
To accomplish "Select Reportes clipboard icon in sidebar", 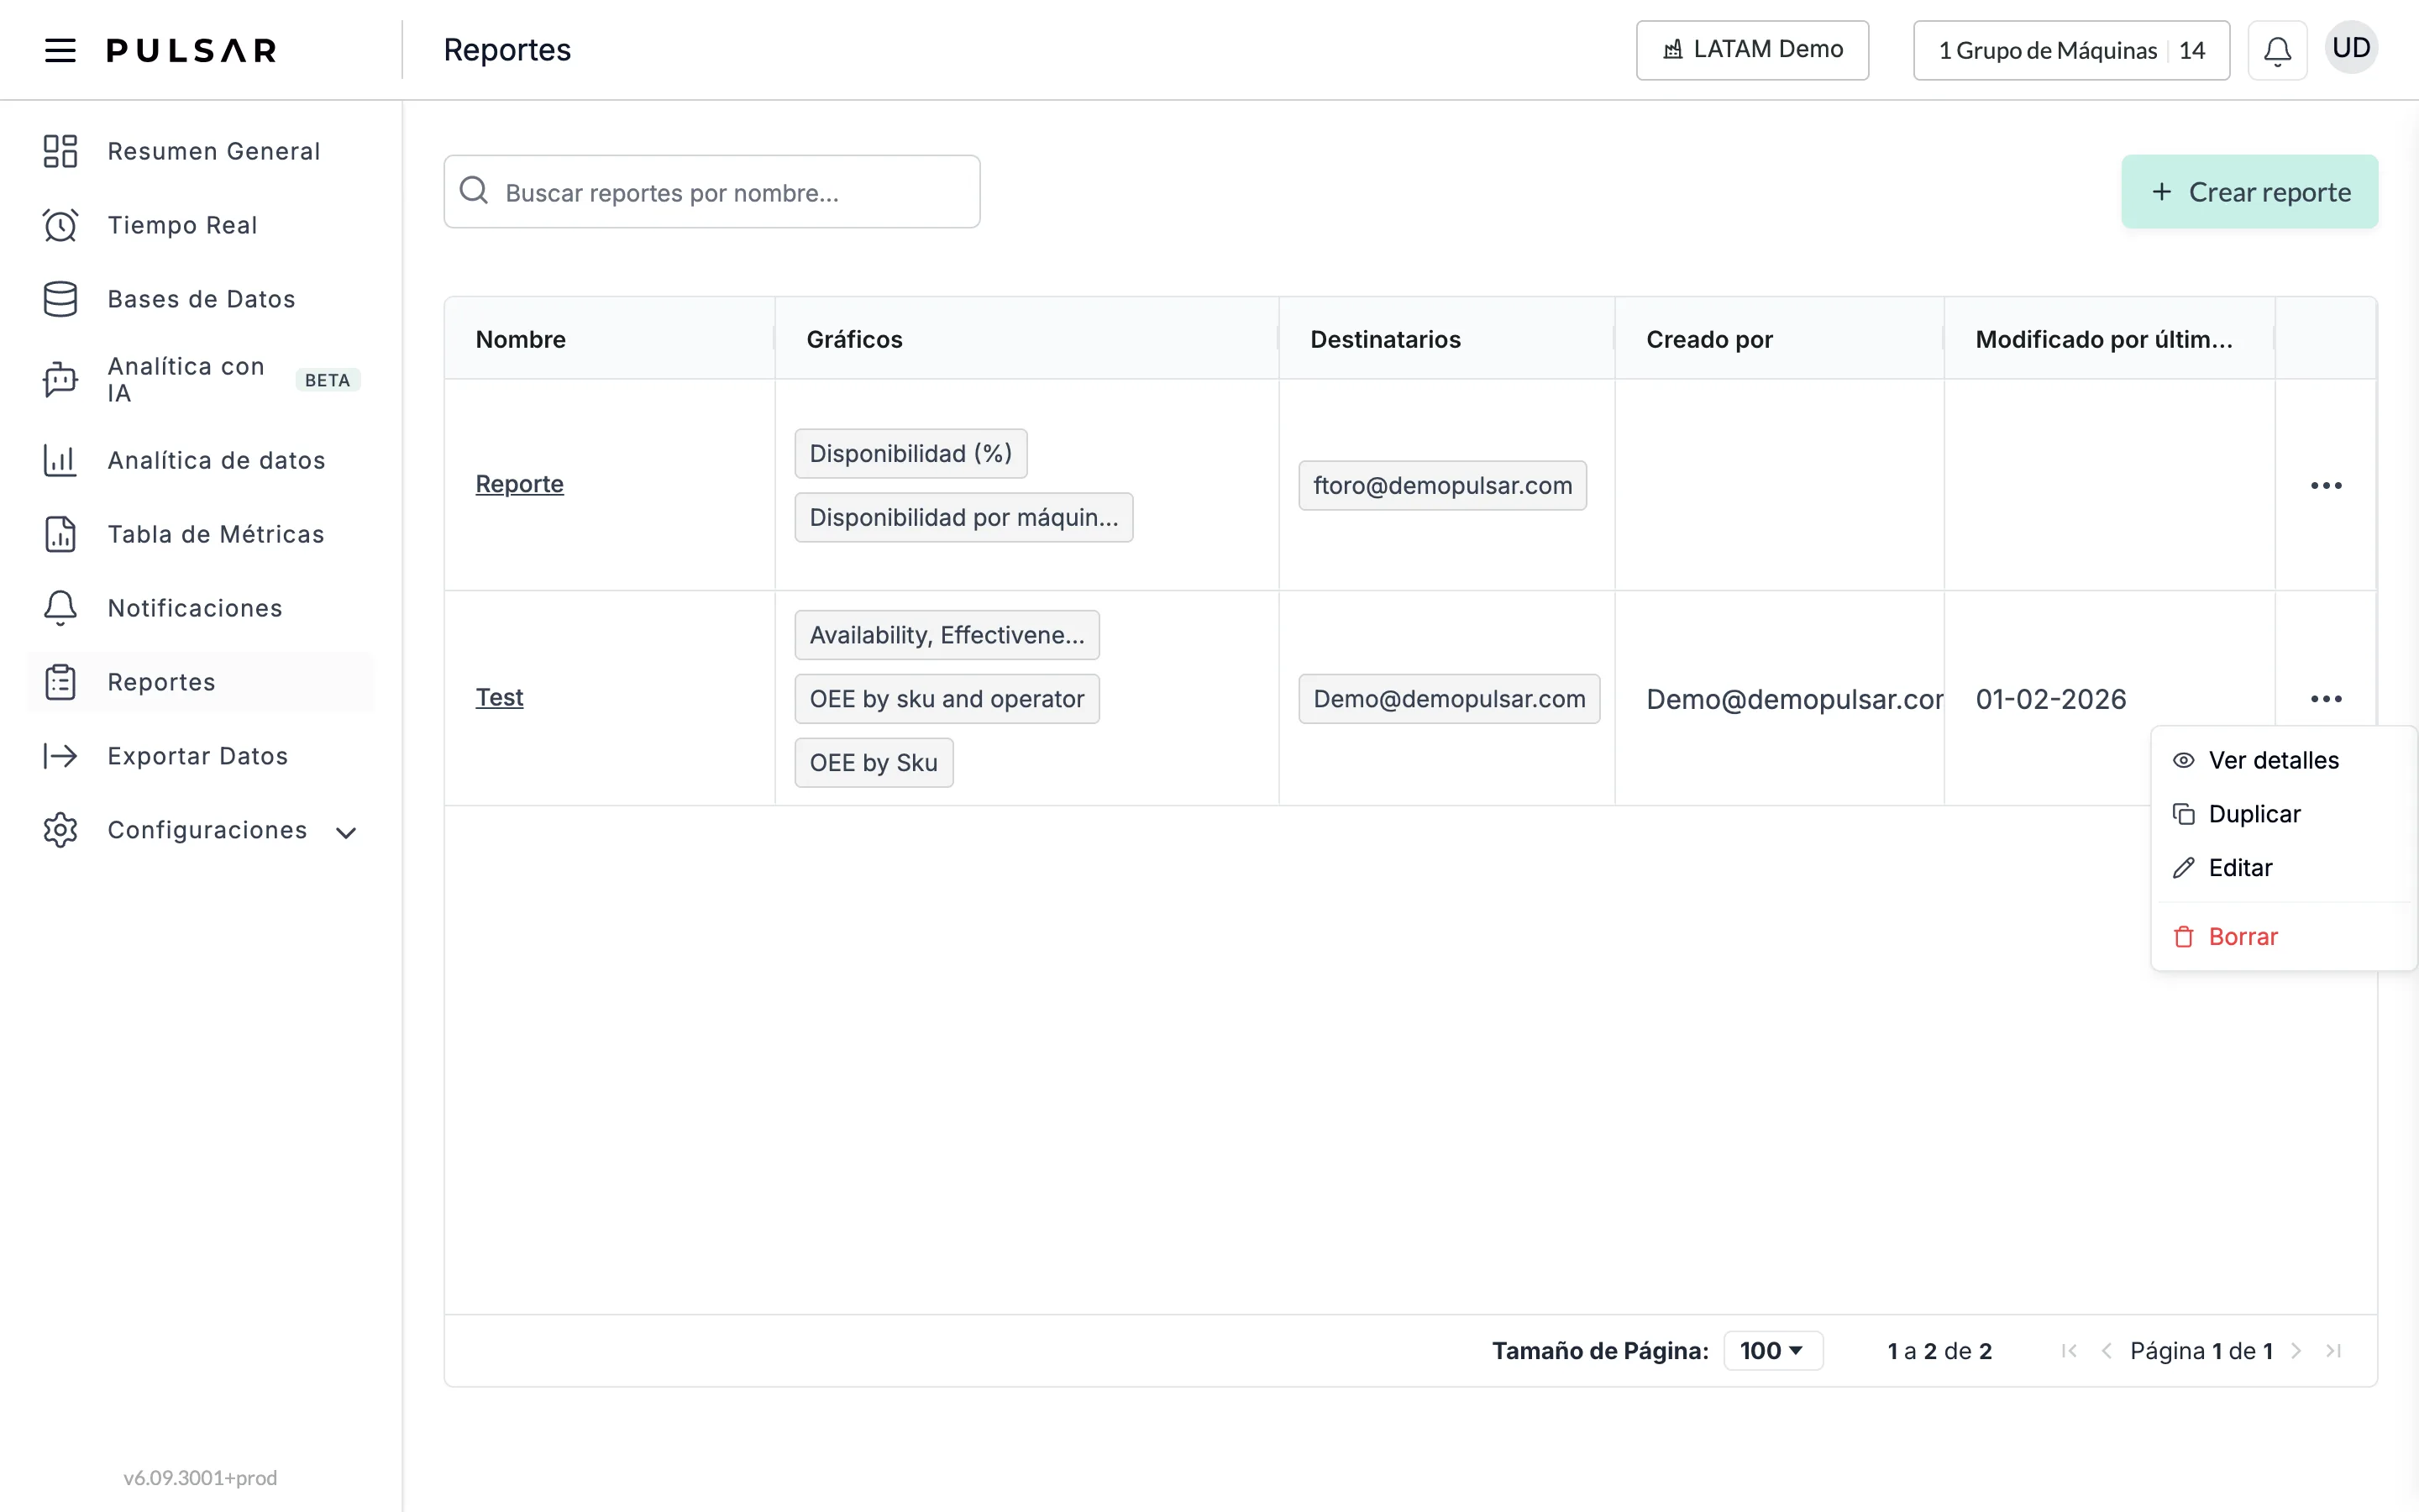I will click(60, 682).
